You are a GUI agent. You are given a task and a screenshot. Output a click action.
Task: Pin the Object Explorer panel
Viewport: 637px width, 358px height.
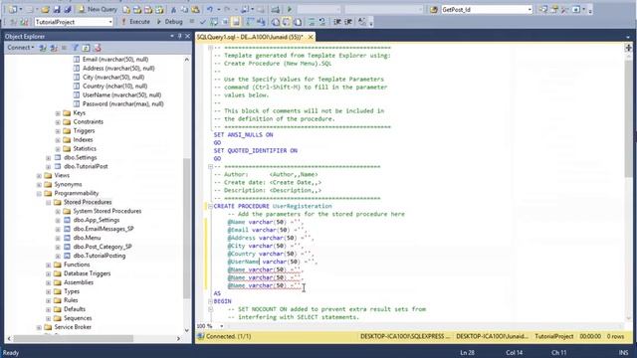[x=179, y=36]
